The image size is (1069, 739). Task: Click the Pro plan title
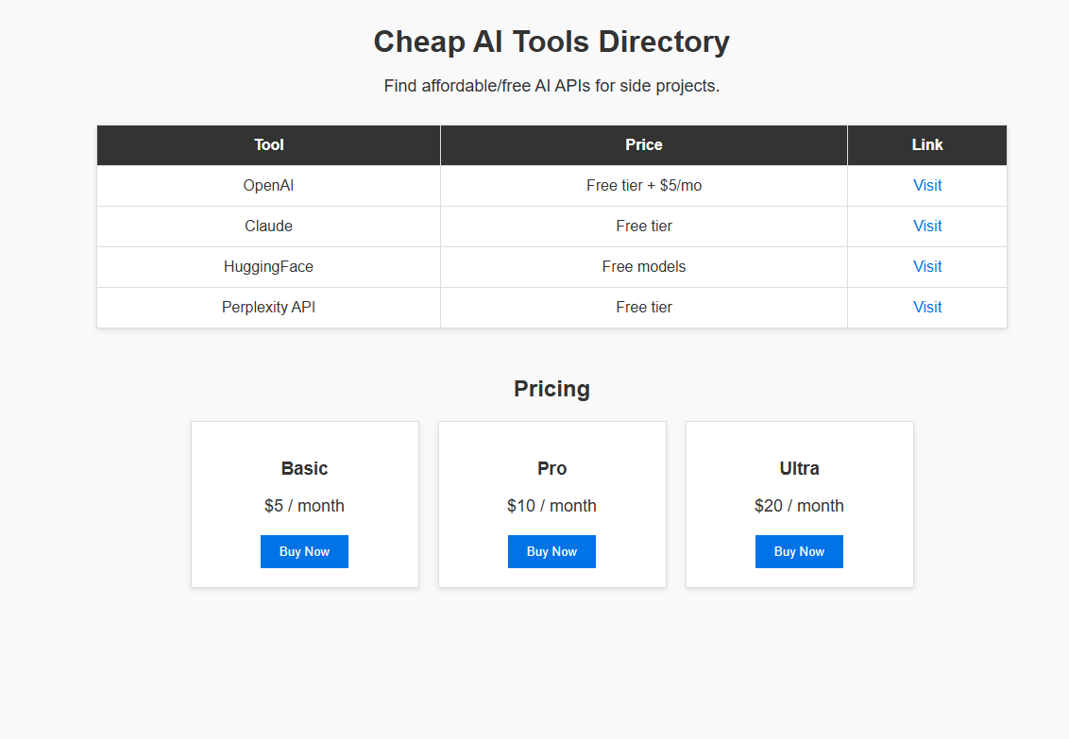click(551, 469)
